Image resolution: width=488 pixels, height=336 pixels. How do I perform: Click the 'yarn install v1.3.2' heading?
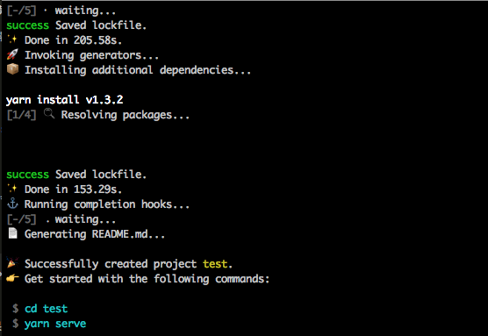tap(65, 100)
